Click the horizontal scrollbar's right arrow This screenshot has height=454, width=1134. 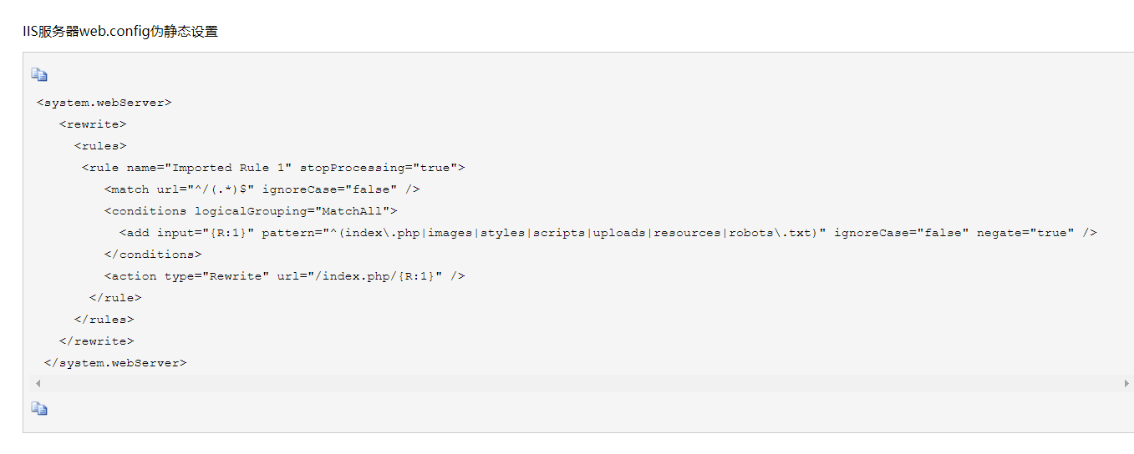pos(1126,384)
